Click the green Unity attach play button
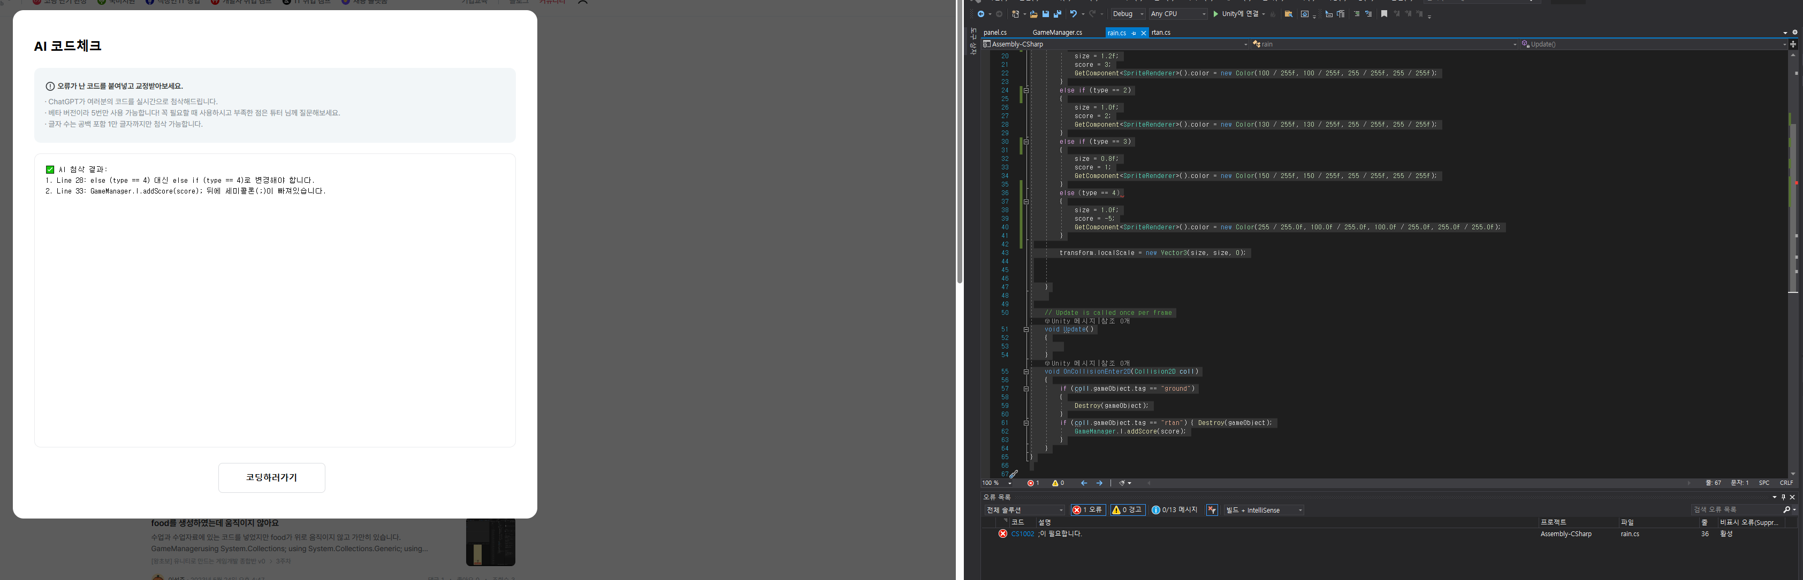 pos(1216,14)
